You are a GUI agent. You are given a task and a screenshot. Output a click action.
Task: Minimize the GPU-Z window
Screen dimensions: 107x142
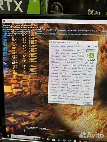click(x=84, y=43)
